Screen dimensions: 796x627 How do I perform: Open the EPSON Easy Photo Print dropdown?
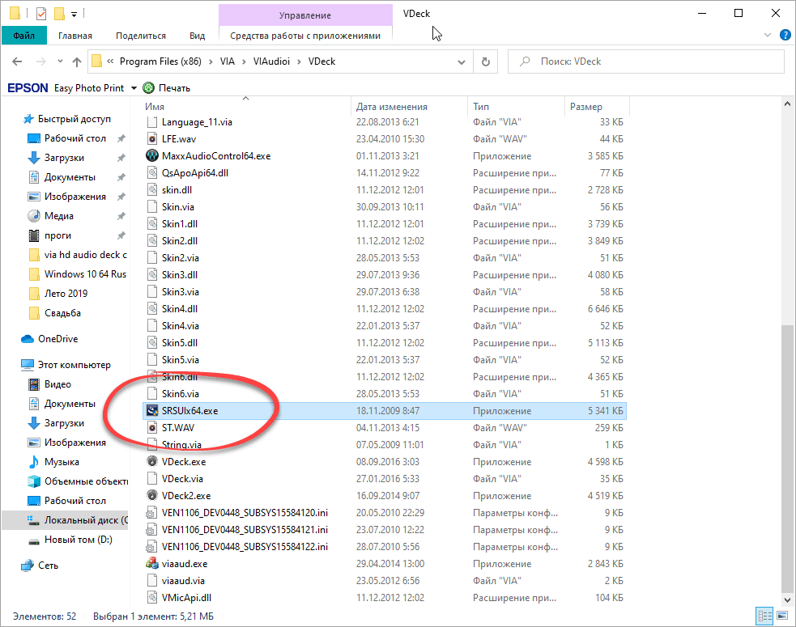[x=133, y=88]
